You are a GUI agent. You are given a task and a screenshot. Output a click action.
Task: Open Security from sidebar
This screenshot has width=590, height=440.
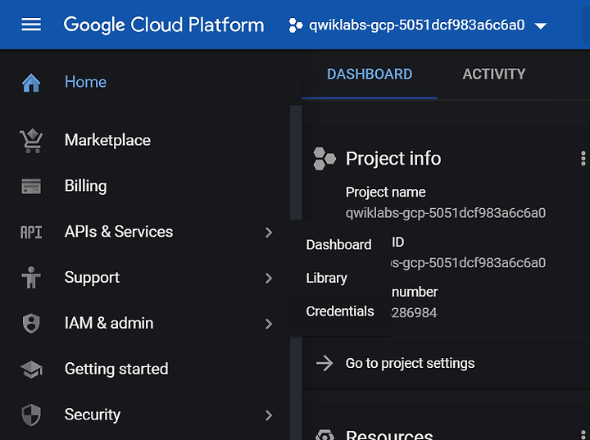click(x=93, y=415)
